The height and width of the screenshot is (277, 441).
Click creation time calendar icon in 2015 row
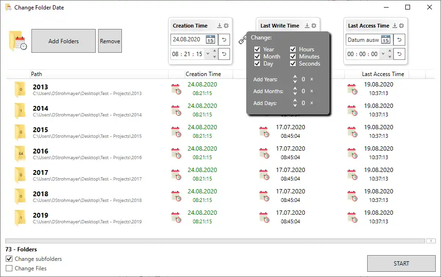point(176,132)
